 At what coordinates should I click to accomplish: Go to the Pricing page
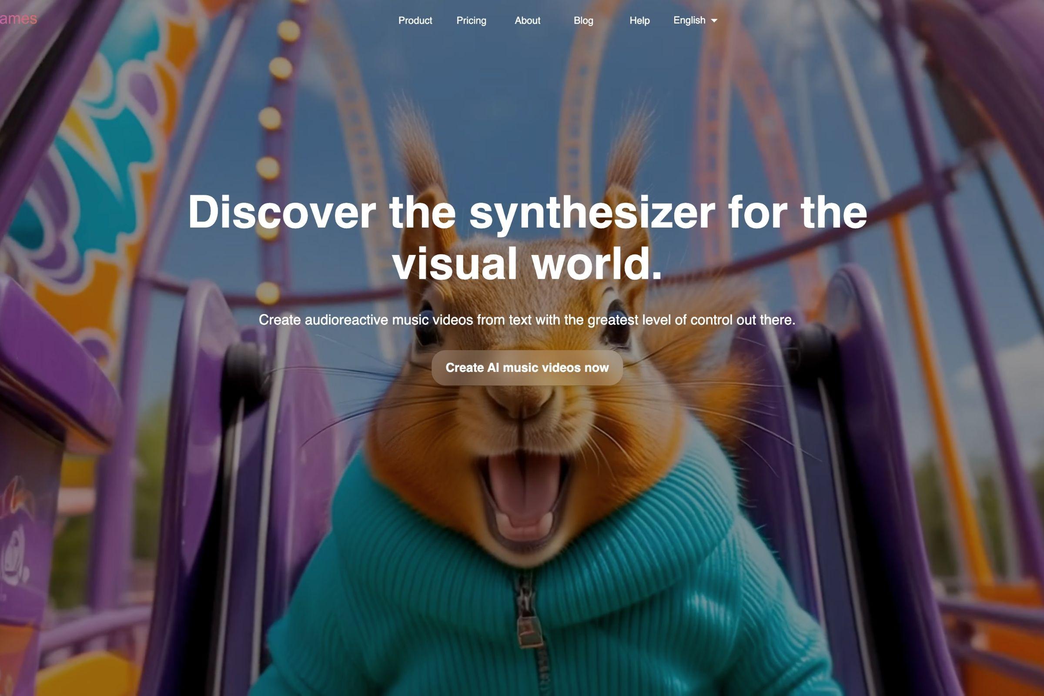tap(471, 20)
